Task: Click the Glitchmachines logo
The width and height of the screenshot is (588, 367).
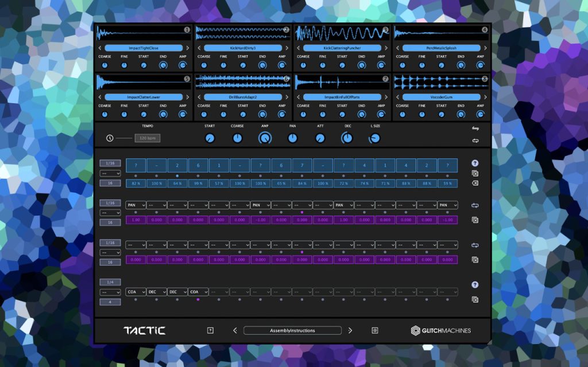Action: (x=441, y=330)
